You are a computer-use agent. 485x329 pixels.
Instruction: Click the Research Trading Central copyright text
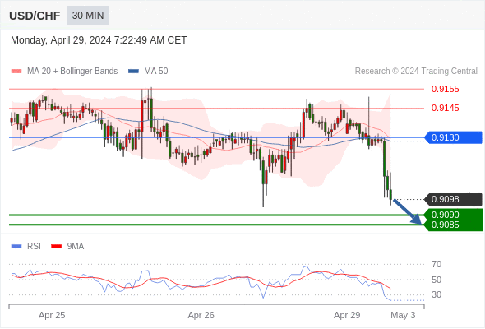(x=416, y=72)
